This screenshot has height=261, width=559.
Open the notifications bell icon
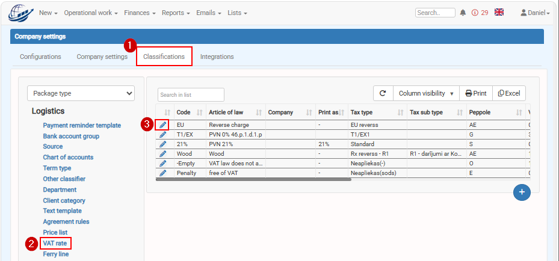(x=463, y=13)
